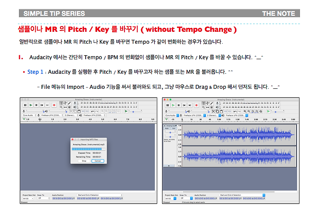The height and width of the screenshot is (209, 318).
Task: Click Trim audio icon in waveform window
Action: [x=225, y=111]
